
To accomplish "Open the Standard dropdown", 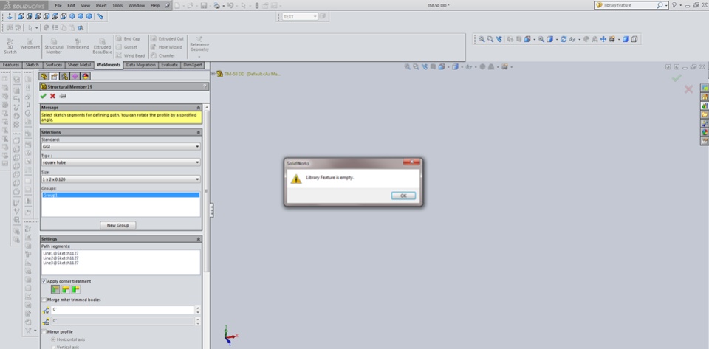I will 120,146.
